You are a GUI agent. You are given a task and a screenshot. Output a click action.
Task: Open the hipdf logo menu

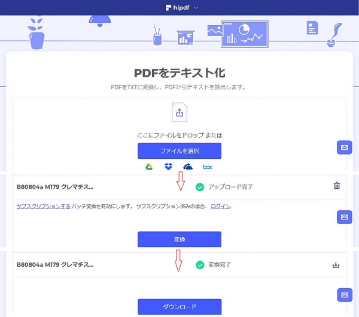pos(178,8)
